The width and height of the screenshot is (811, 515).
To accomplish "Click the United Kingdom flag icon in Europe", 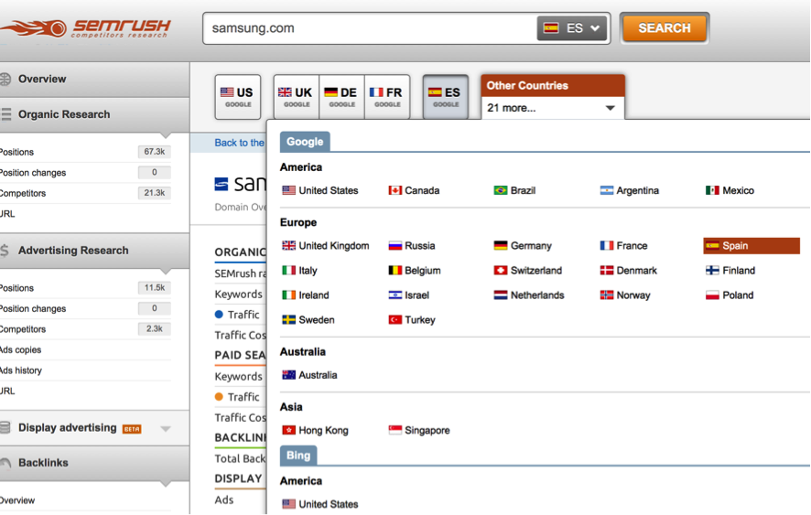I will tap(288, 245).
